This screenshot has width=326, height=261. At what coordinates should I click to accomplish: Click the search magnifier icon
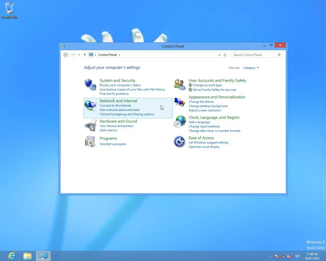(x=279, y=55)
